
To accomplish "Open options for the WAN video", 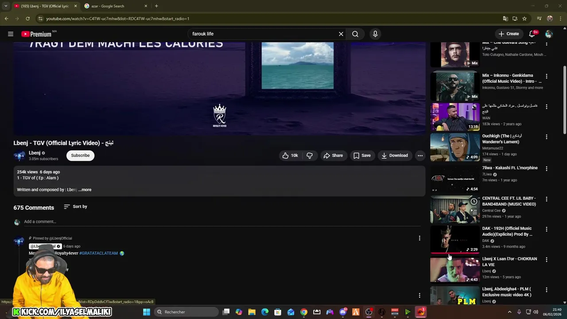I will [546, 107].
